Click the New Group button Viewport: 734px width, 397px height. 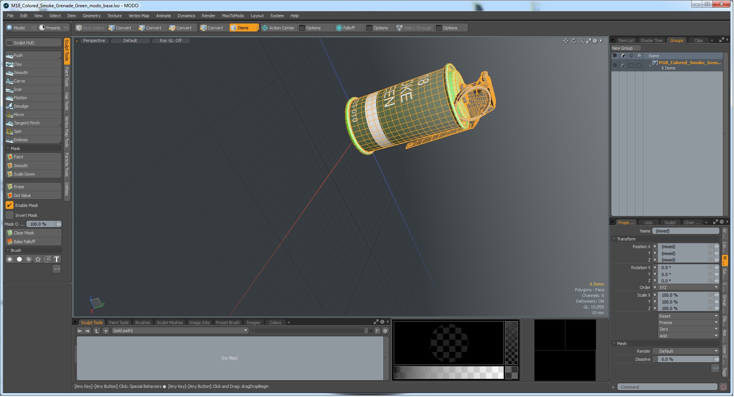(625, 48)
